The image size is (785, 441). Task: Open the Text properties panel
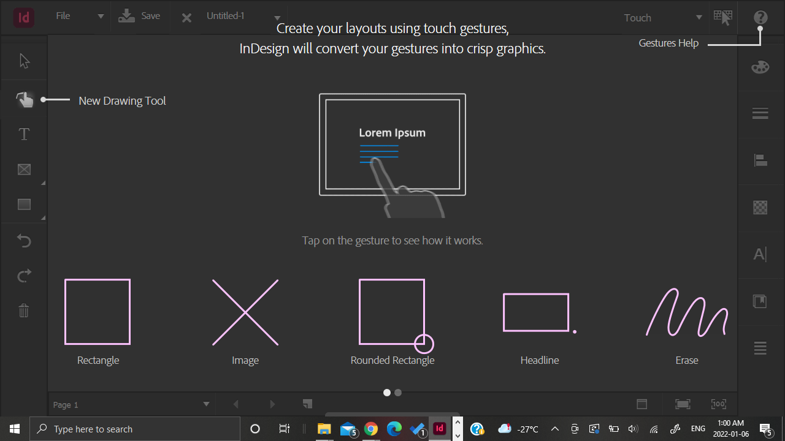[x=760, y=254]
